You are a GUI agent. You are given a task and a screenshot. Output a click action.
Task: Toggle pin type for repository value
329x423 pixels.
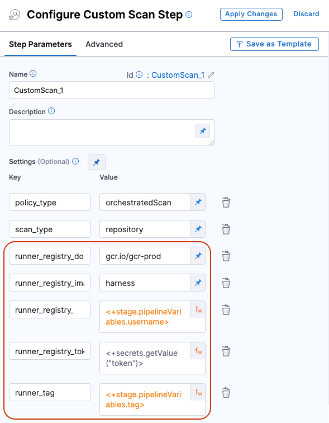[198, 229]
